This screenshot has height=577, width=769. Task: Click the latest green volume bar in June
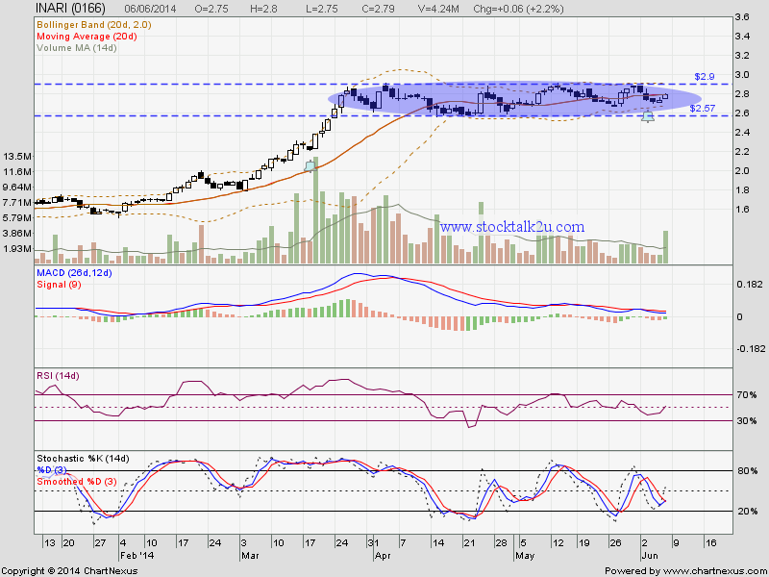[x=665, y=247]
